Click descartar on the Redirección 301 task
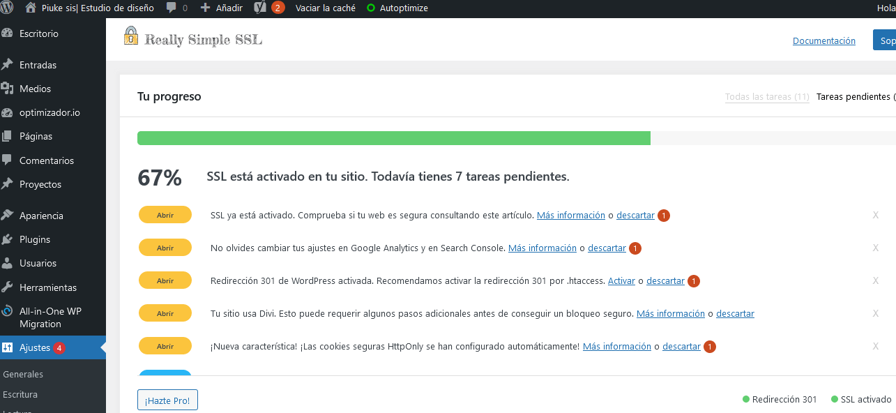The width and height of the screenshot is (896, 413). [665, 280]
